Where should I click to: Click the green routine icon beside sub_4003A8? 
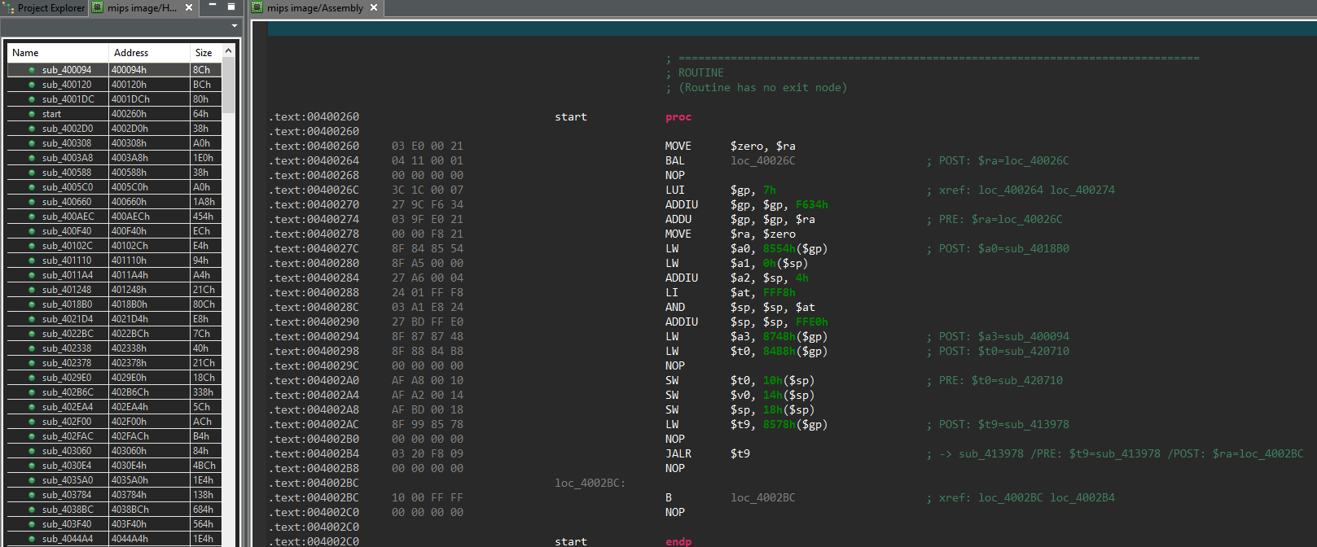32,158
